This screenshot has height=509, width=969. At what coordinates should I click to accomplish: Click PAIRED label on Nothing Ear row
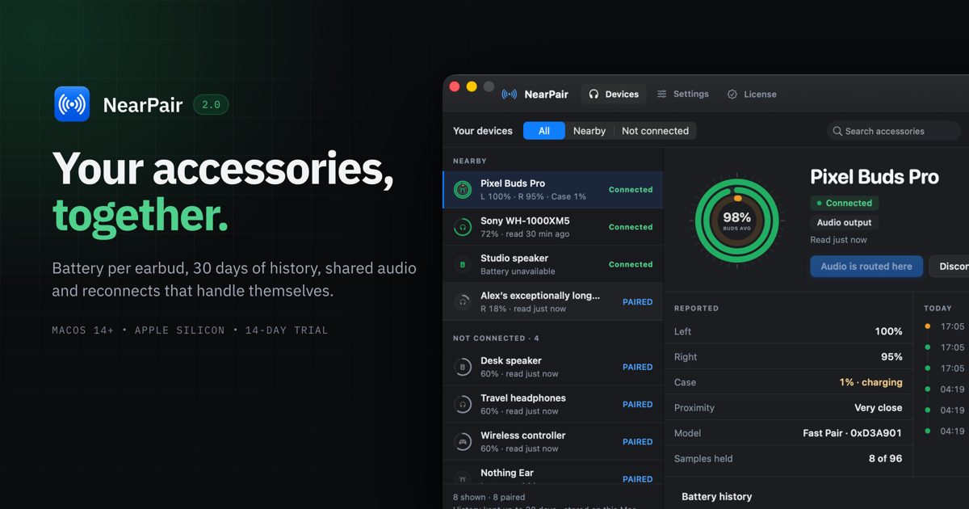click(x=637, y=478)
